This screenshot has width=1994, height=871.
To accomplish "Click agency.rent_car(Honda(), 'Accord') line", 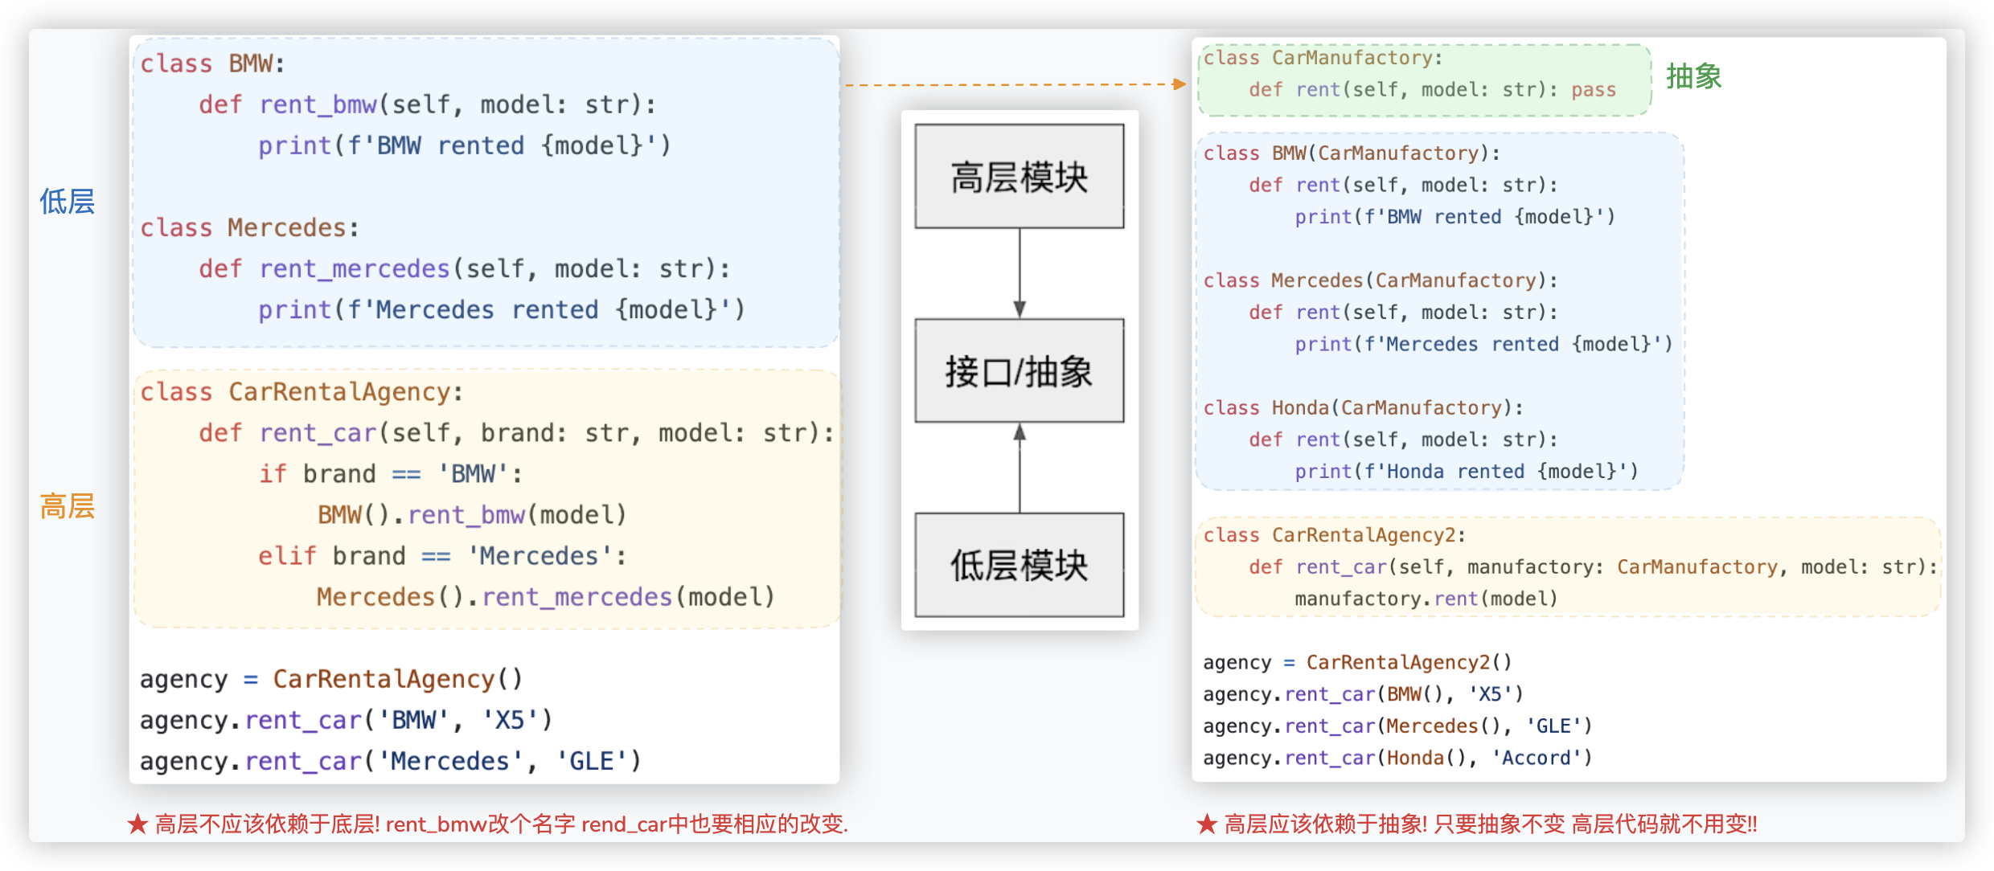I will (x=1397, y=758).
